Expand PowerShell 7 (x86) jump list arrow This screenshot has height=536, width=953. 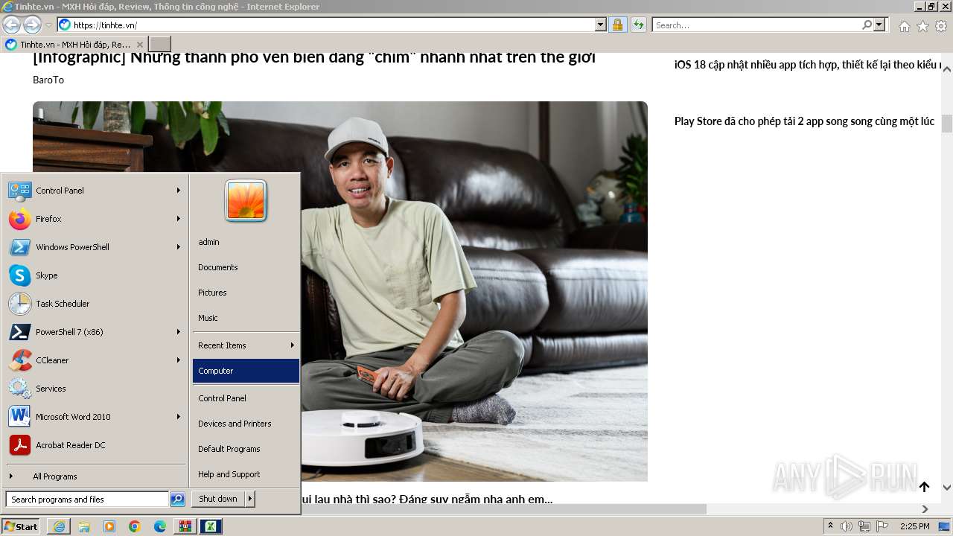pyautogui.click(x=178, y=332)
